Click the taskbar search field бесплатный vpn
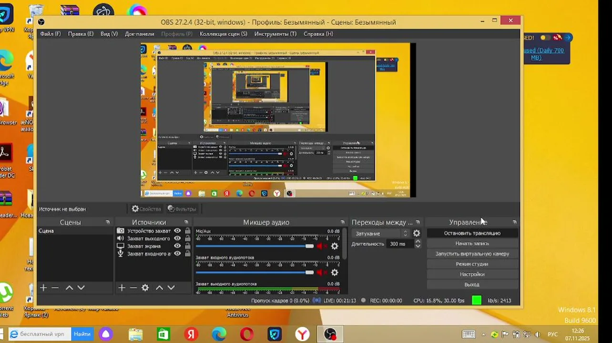 pyautogui.click(x=40, y=334)
